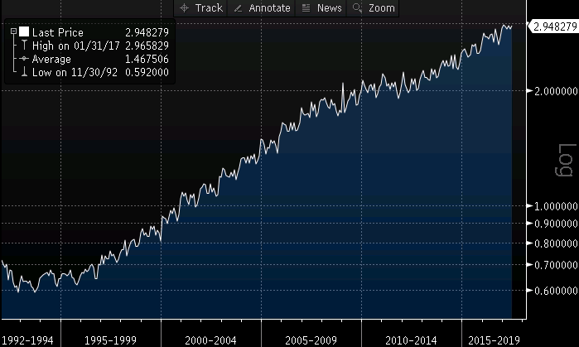
Task: Click the 2010-2014 period label
Action: click(411, 340)
